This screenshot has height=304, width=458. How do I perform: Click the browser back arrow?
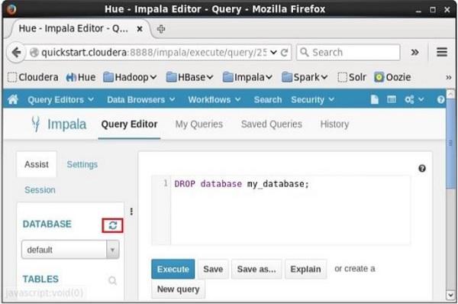coord(16,53)
